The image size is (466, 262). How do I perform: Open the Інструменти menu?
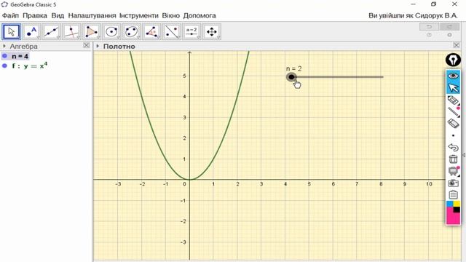point(139,15)
